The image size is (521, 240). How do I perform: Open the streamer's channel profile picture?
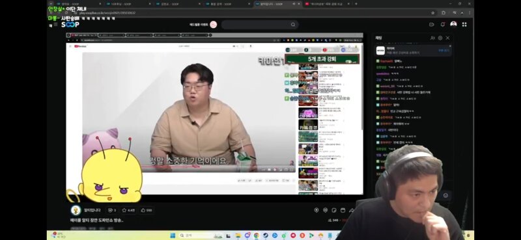pyautogui.click(x=76, y=210)
